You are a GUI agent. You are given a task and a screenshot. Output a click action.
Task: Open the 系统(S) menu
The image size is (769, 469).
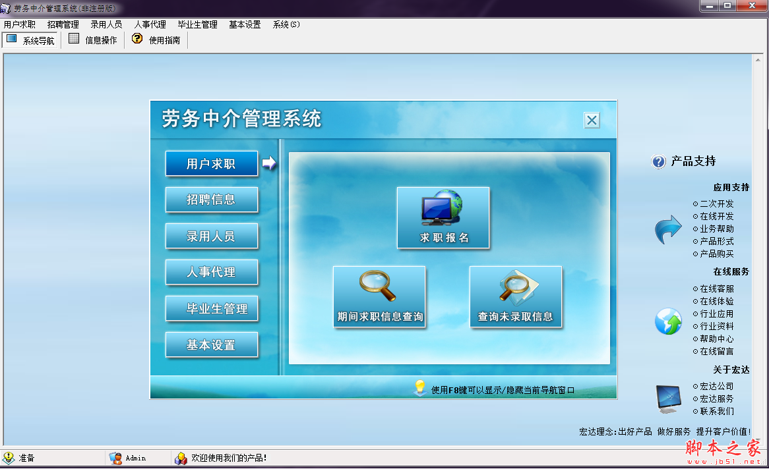(x=284, y=24)
